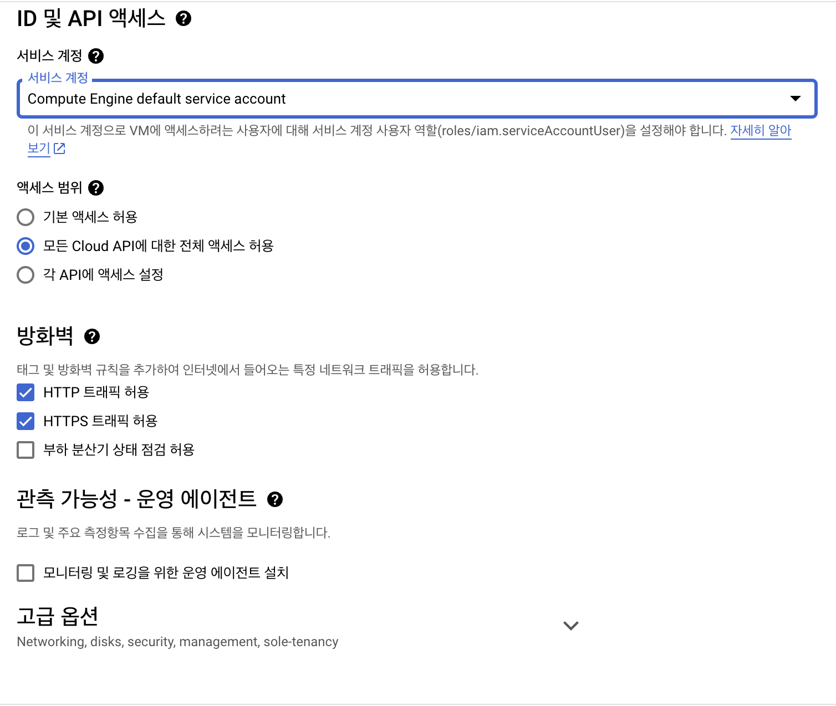Click 로그 및 주요 측정항목 description text
Viewport: 836px width, 706px height.
pyautogui.click(x=174, y=533)
